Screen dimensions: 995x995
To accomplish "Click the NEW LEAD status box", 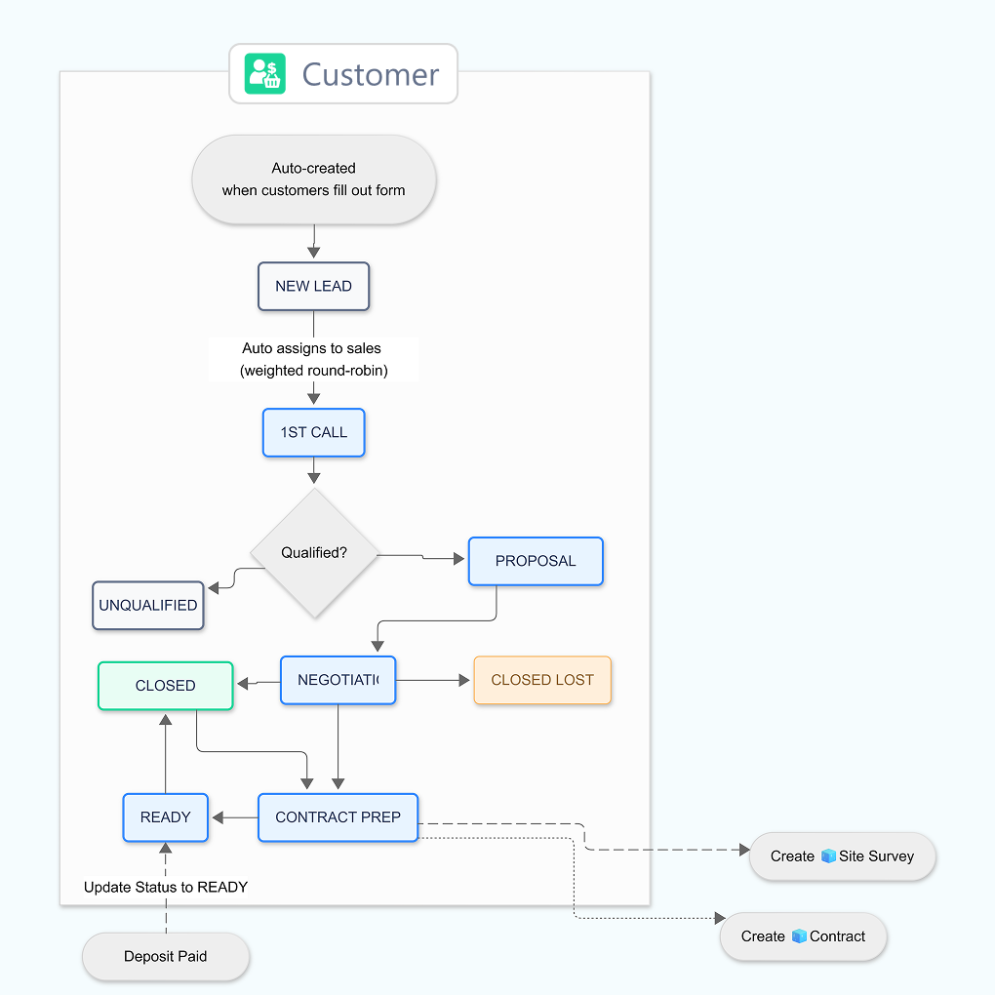I will coord(313,287).
